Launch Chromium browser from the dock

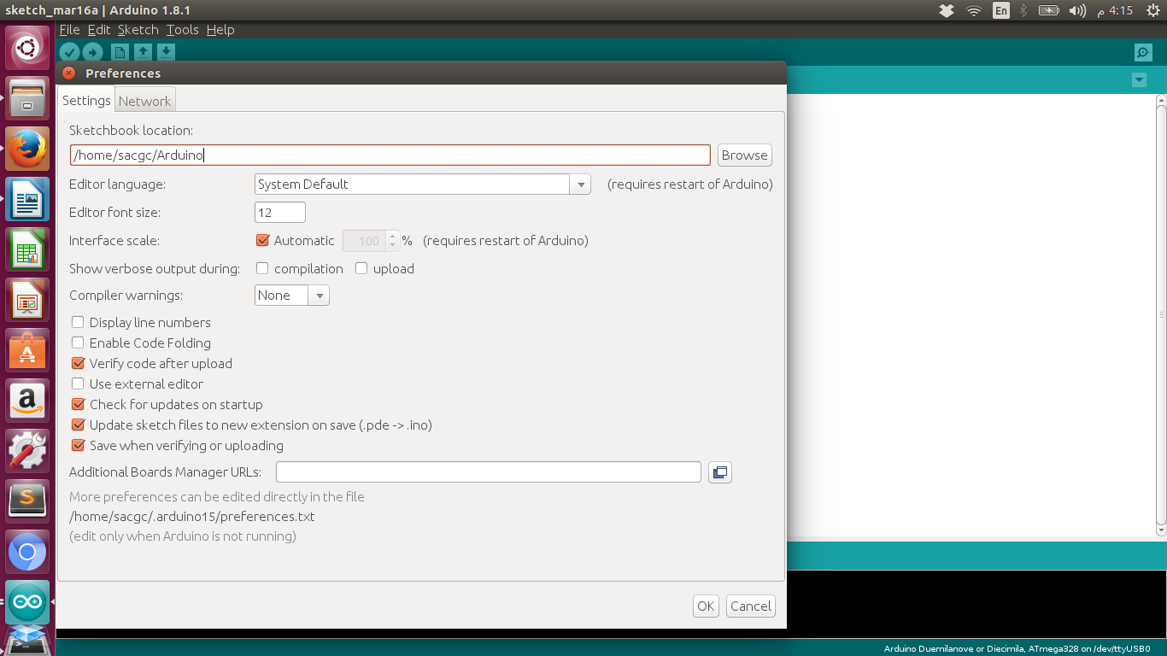(x=27, y=552)
